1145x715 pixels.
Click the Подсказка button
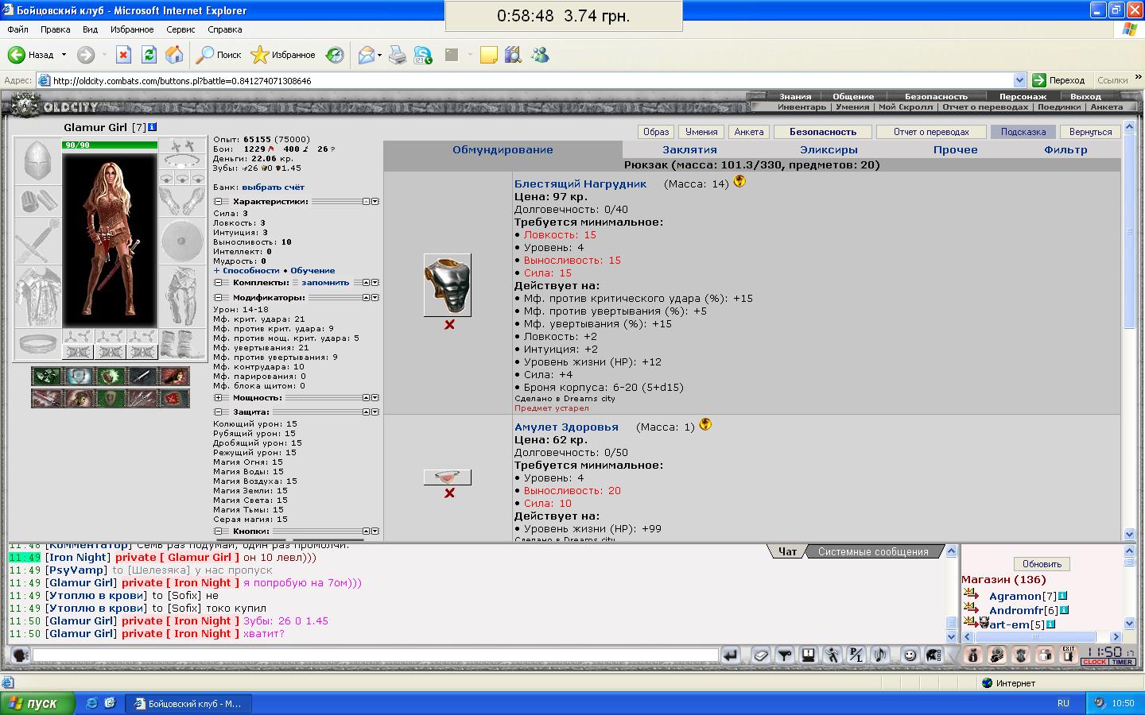coord(1023,132)
